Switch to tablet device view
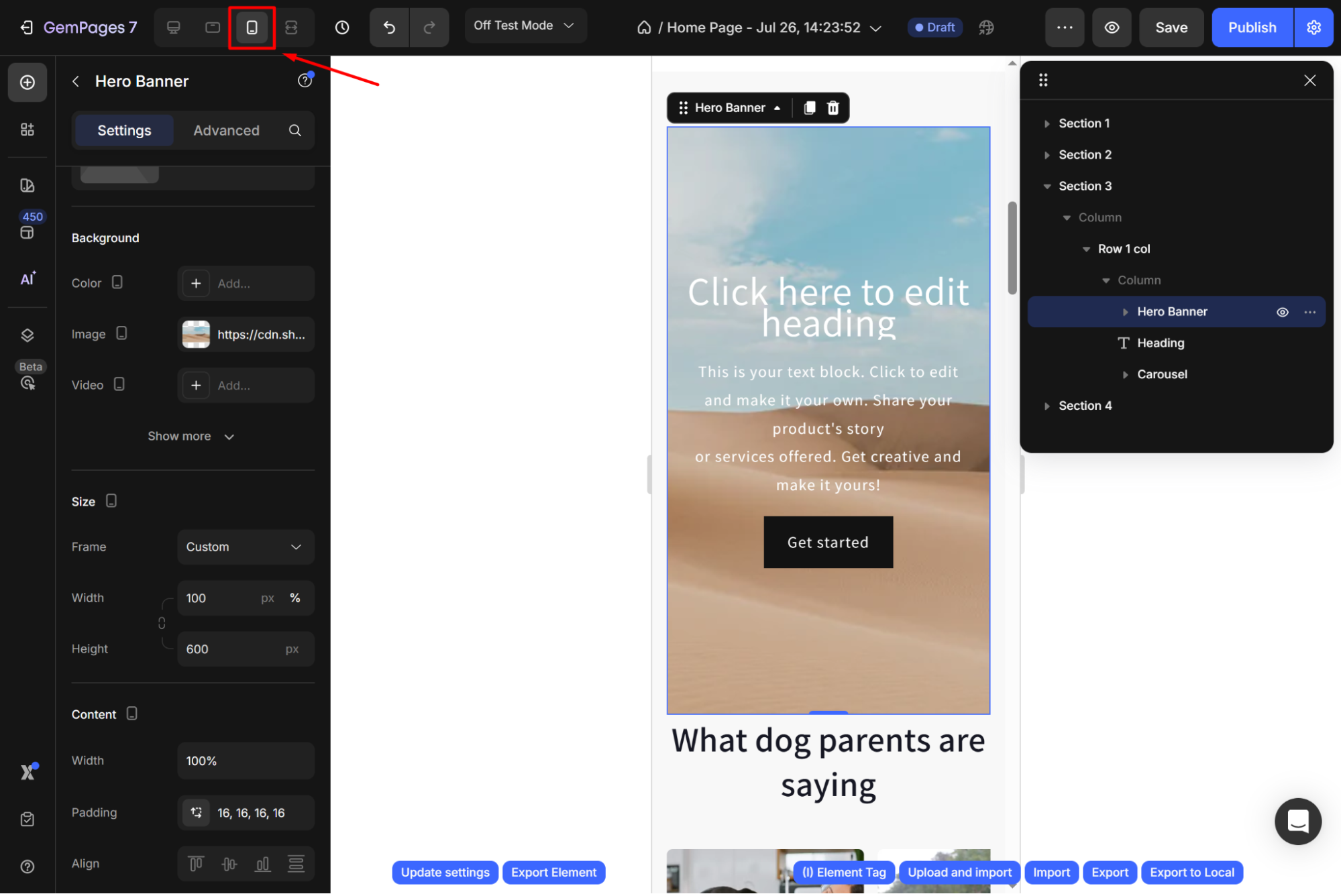The image size is (1341, 894). click(x=212, y=27)
